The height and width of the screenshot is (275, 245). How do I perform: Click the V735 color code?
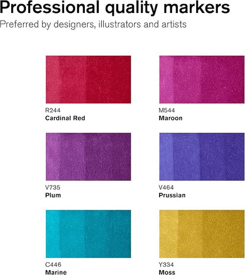coord(53,187)
